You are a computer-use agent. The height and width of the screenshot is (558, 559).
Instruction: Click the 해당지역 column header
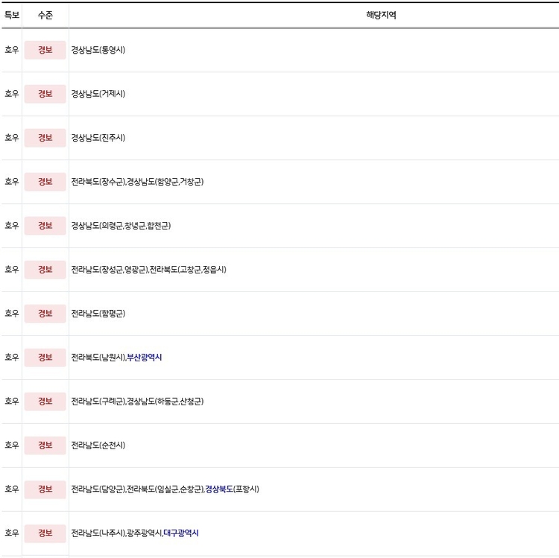click(x=381, y=15)
